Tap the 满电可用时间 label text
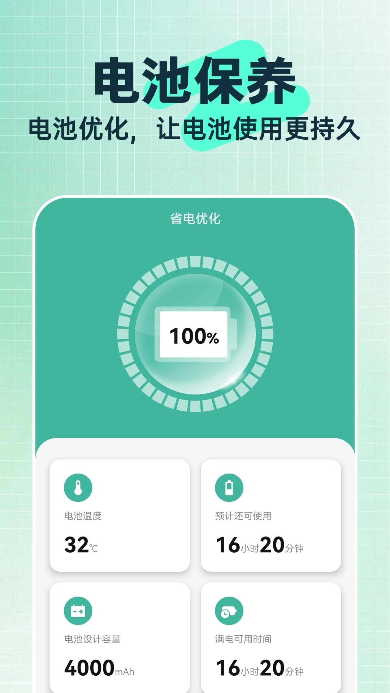Image resolution: width=390 pixels, height=693 pixels. click(243, 639)
